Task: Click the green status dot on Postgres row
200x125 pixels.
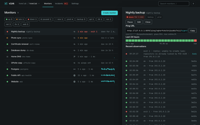Action: [7, 69]
